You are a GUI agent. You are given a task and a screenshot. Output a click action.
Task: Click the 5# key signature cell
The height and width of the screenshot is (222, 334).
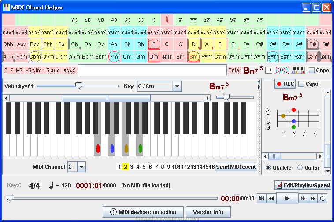[233, 19]
